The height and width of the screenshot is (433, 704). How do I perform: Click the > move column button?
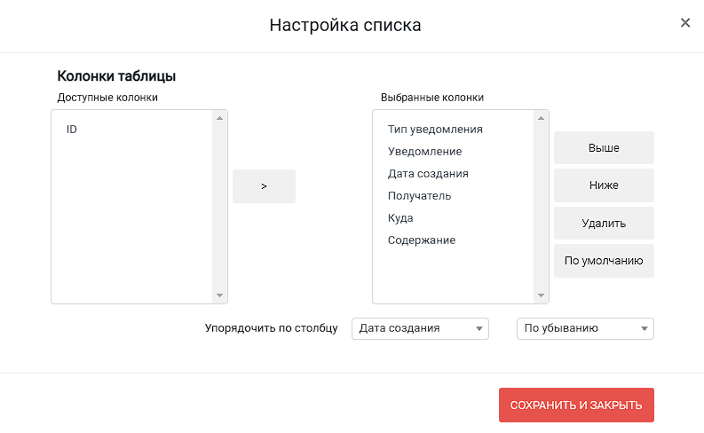(264, 186)
